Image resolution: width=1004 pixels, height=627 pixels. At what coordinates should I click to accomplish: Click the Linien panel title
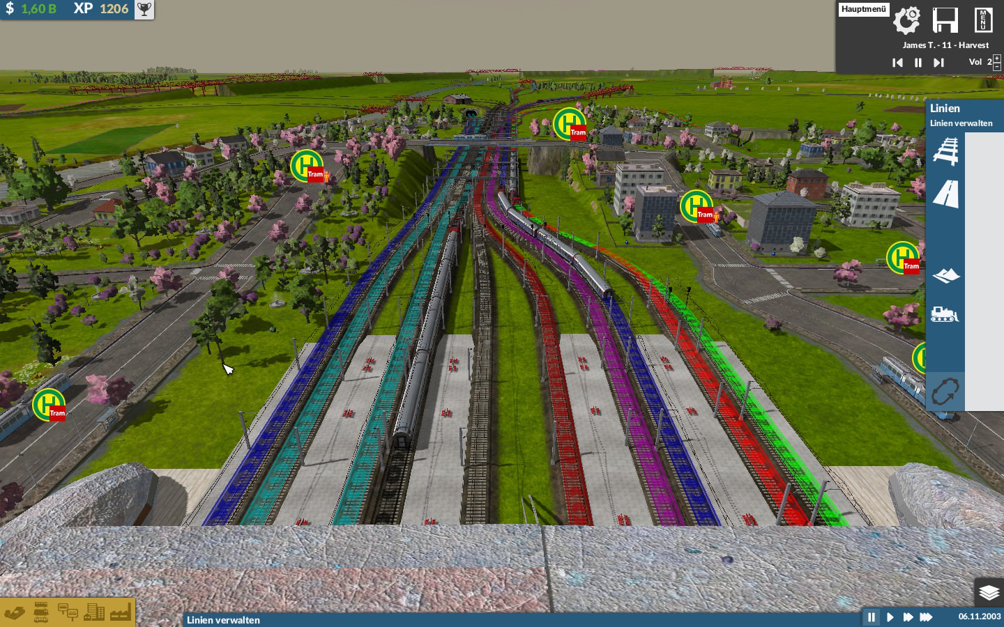[x=945, y=108]
